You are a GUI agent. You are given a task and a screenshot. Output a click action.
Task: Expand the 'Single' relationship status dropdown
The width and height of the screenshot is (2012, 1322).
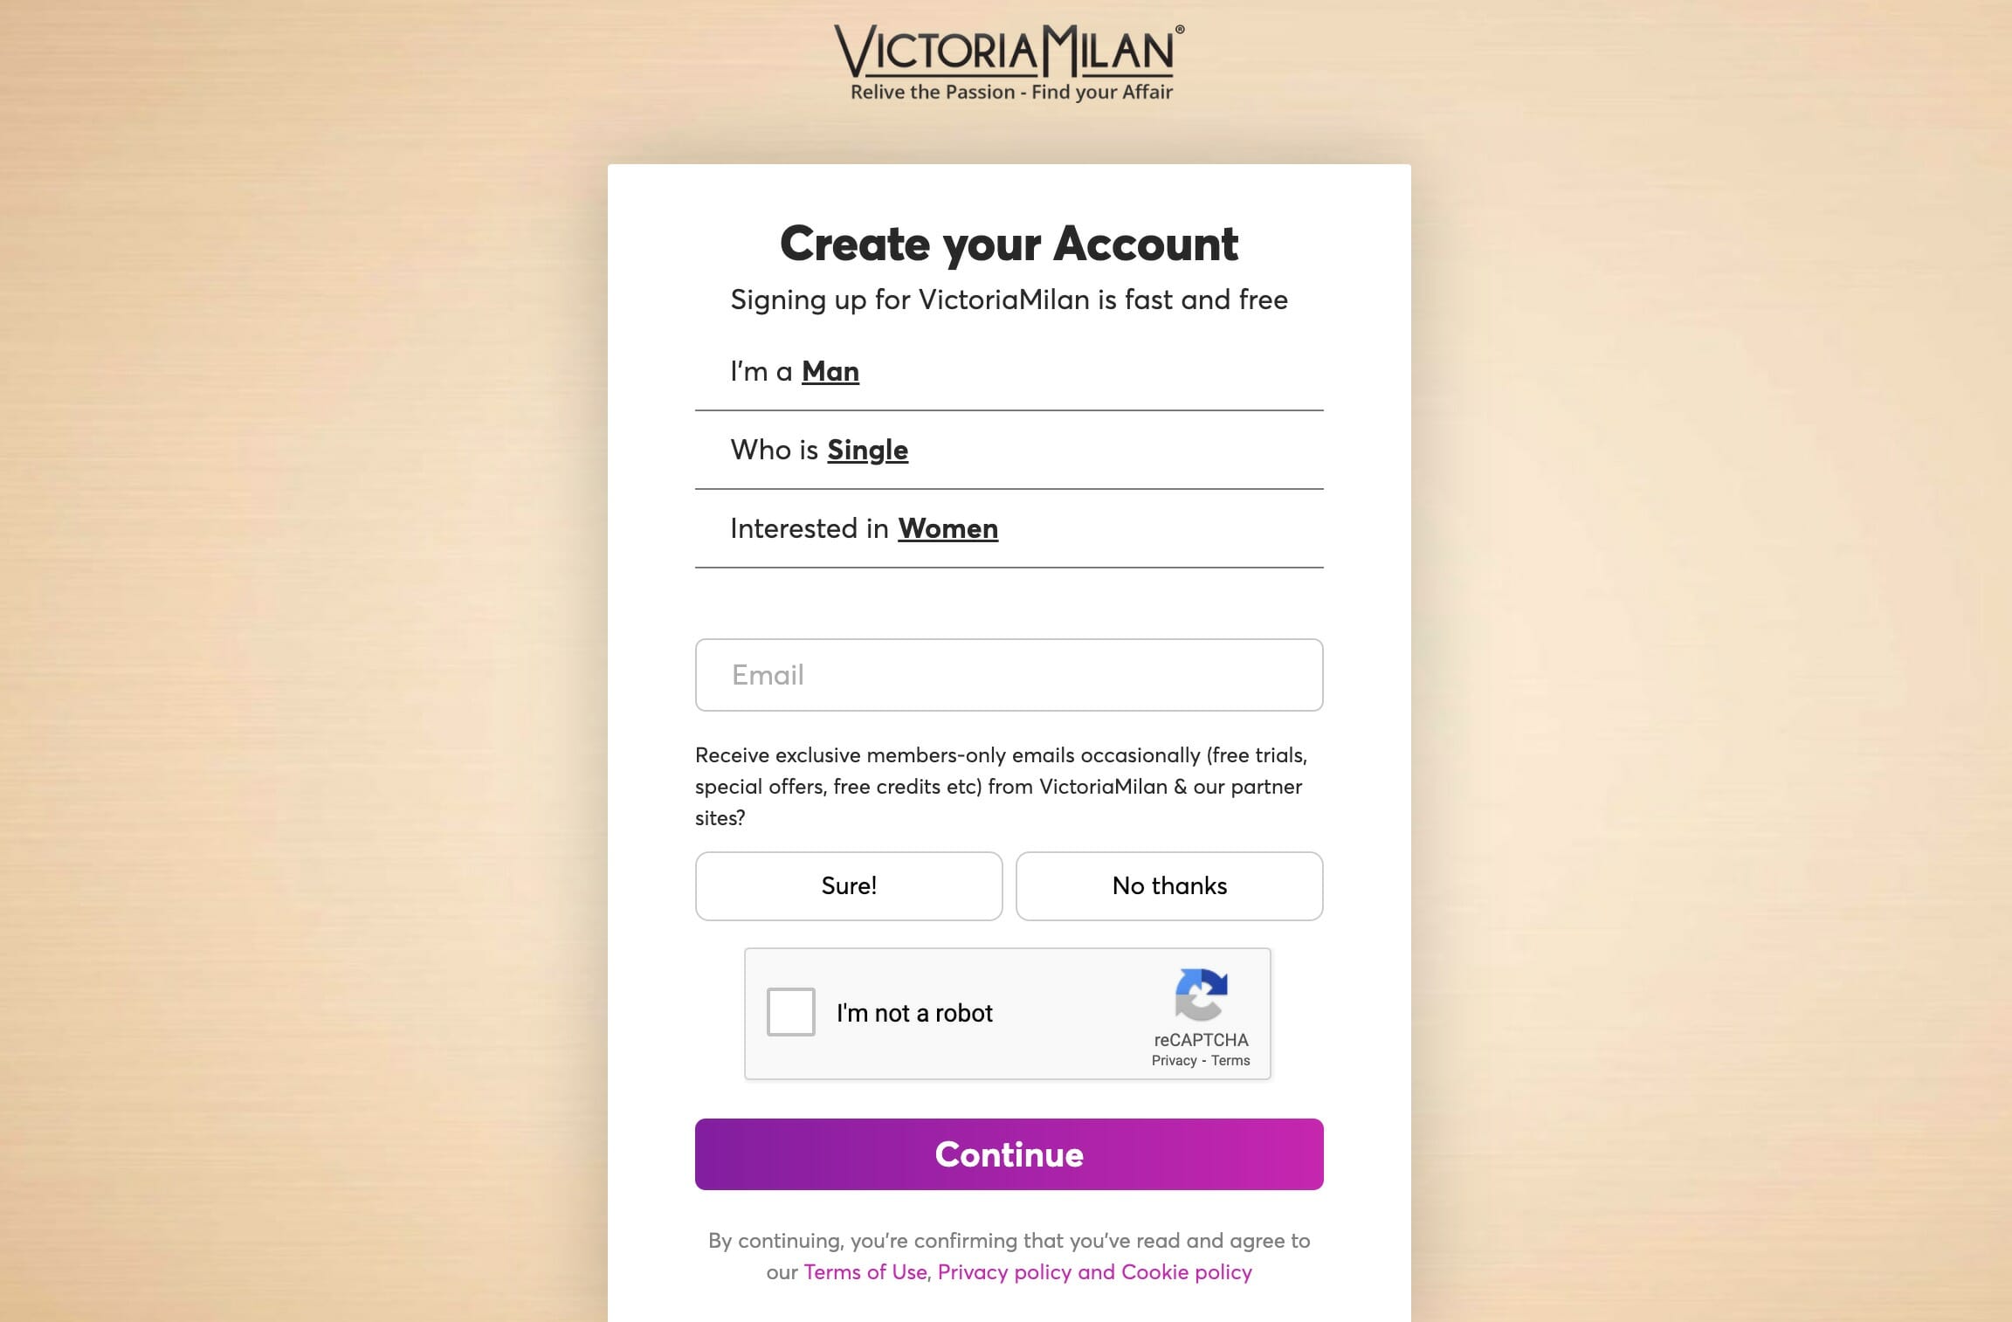click(867, 450)
